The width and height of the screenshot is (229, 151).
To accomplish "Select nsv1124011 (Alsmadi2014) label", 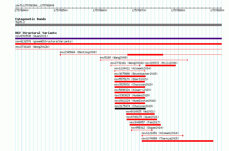I will coord(133,68).
